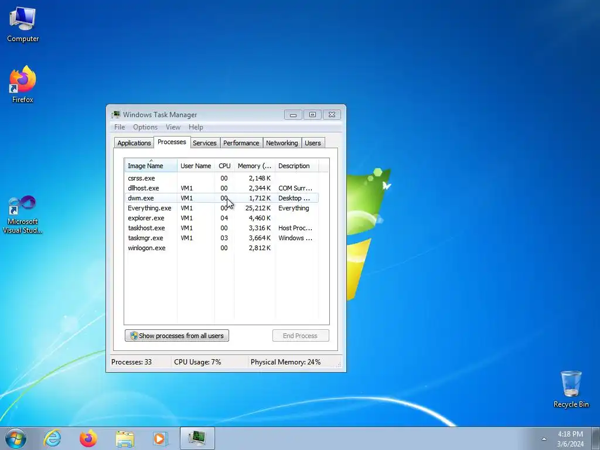Click the Task Manager title bar icon

(x=115, y=114)
